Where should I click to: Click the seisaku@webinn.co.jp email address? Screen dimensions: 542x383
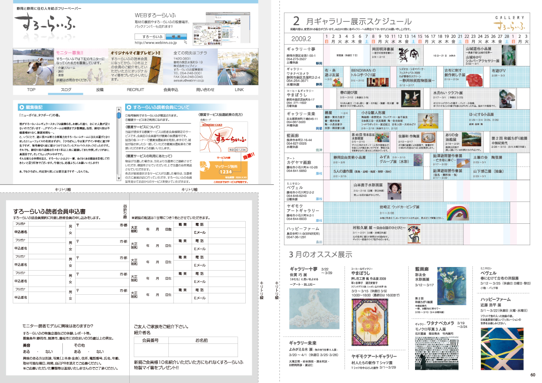[x=188, y=81]
